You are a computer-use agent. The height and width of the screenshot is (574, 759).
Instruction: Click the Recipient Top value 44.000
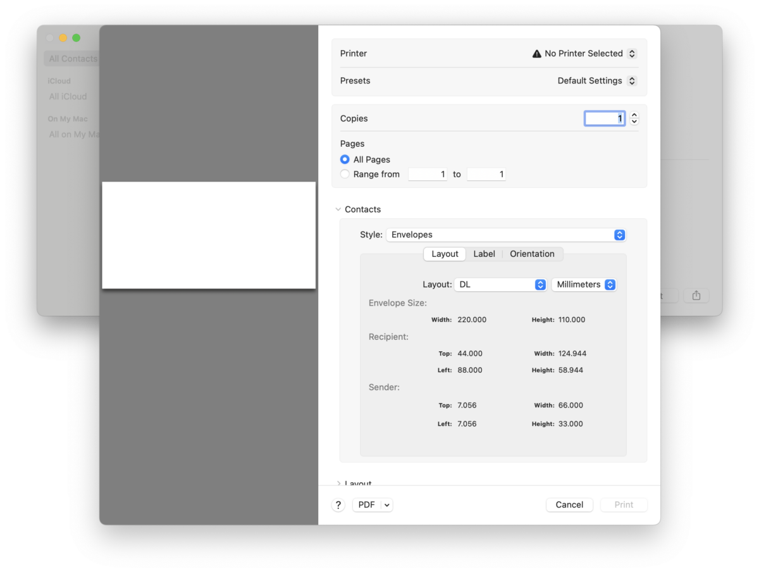[470, 354]
